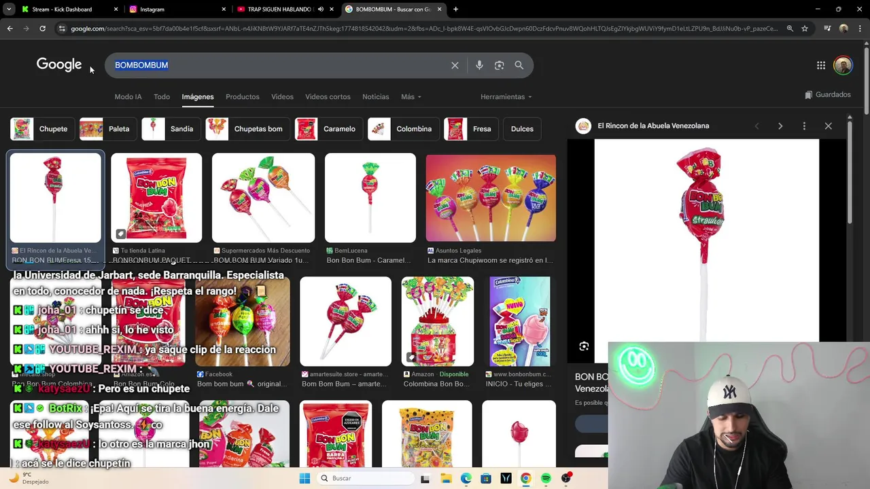Open Spotify from the taskbar
The height and width of the screenshot is (489, 870).
click(x=546, y=478)
